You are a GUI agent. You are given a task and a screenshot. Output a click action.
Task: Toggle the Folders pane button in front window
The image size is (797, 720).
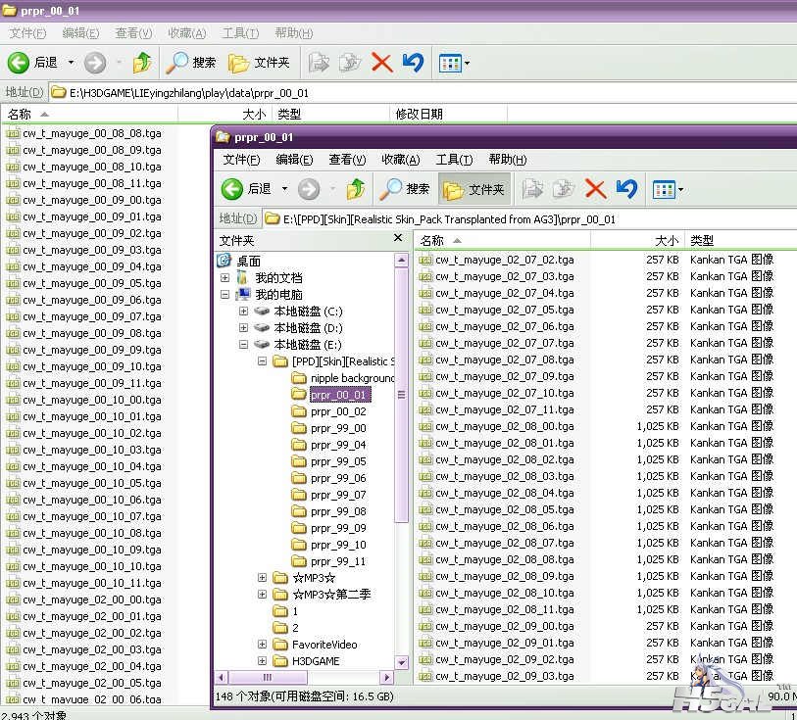click(473, 189)
